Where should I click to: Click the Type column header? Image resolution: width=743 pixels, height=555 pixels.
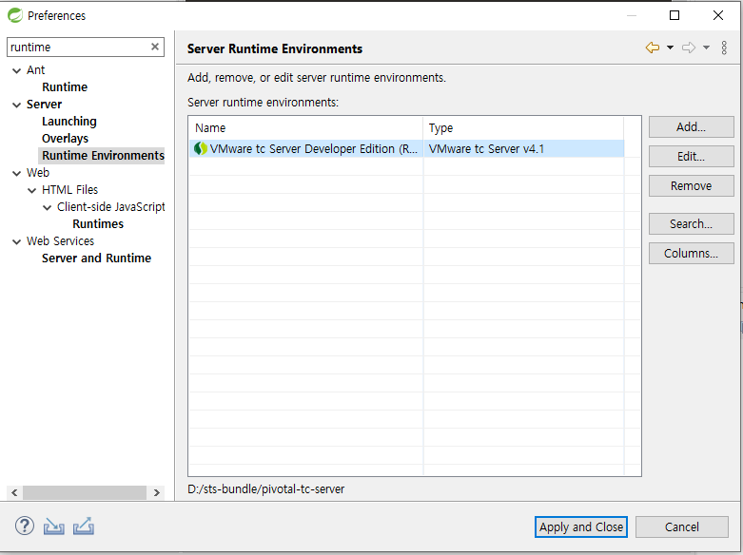click(523, 128)
